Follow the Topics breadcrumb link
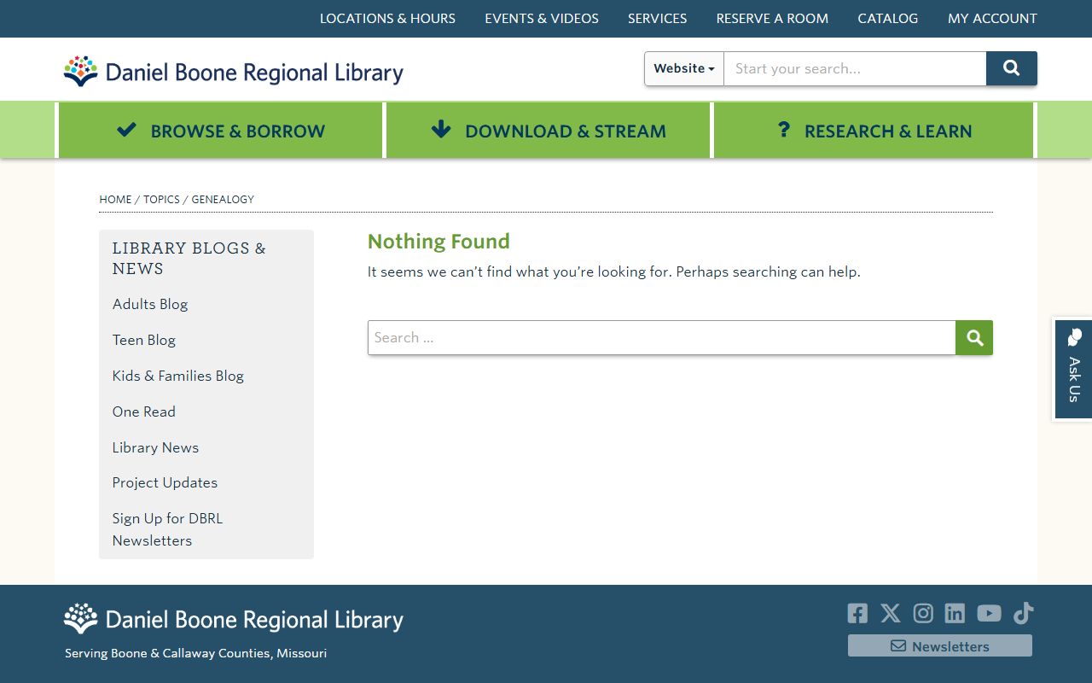 pyautogui.click(x=161, y=199)
